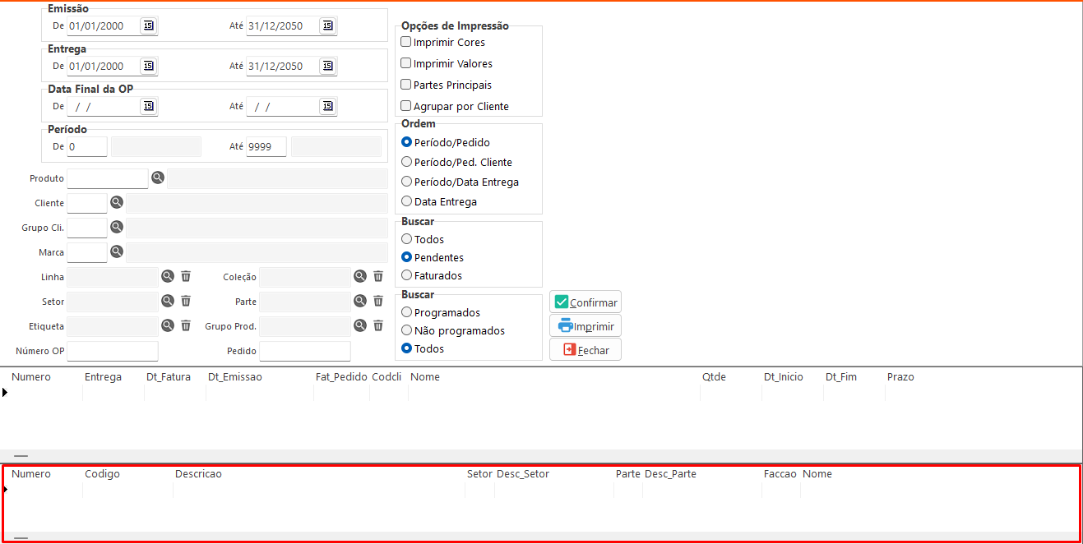Open calendar for Entrega end date
1083x544 pixels.
click(327, 67)
